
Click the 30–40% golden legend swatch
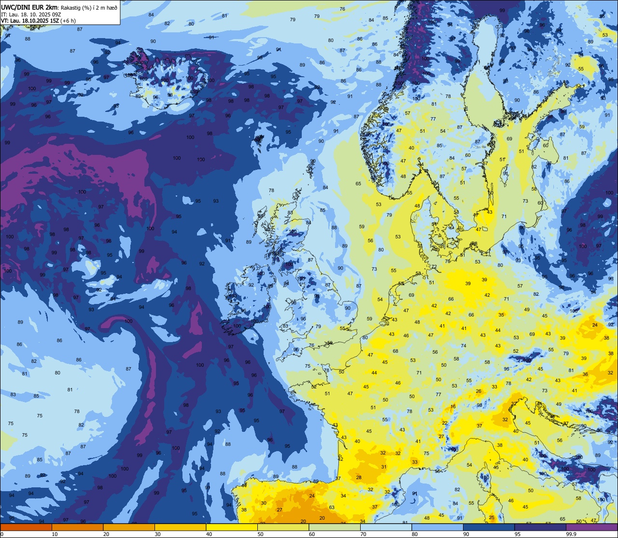[x=180, y=527]
